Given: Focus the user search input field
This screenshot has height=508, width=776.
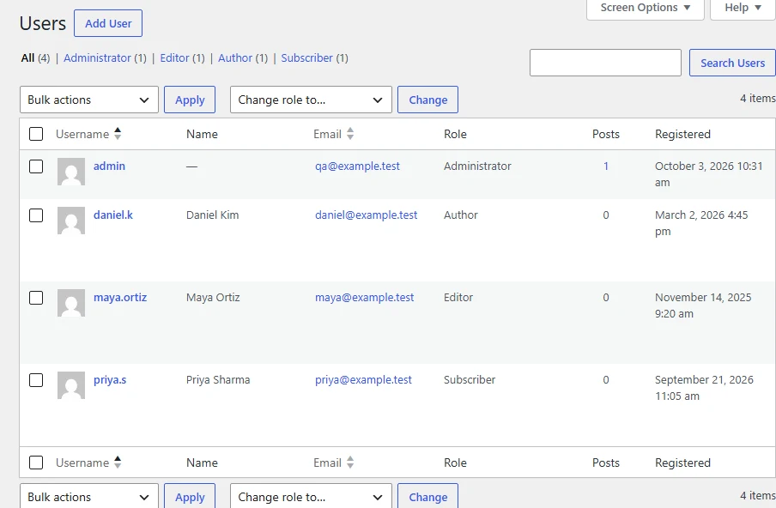Looking at the screenshot, I should coord(605,63).
